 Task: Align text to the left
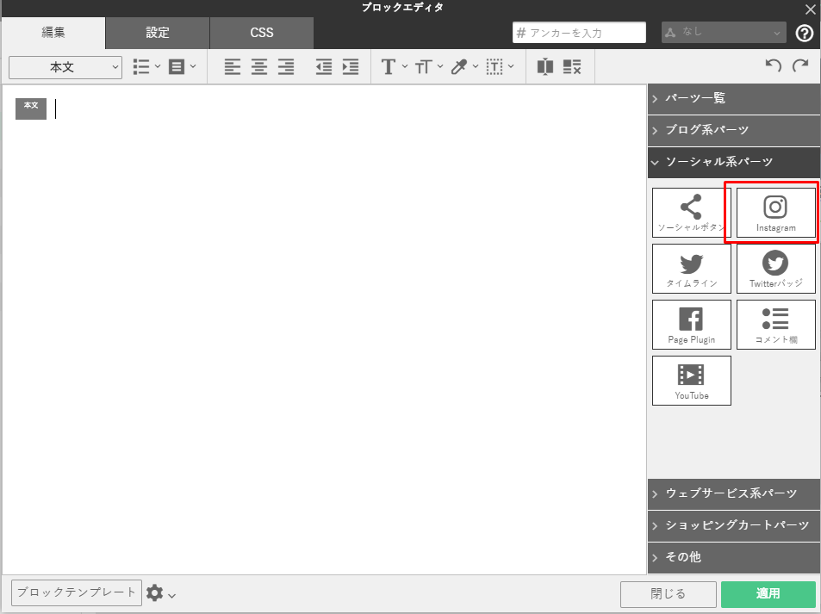pyautogui.click(x=233, y=67)
